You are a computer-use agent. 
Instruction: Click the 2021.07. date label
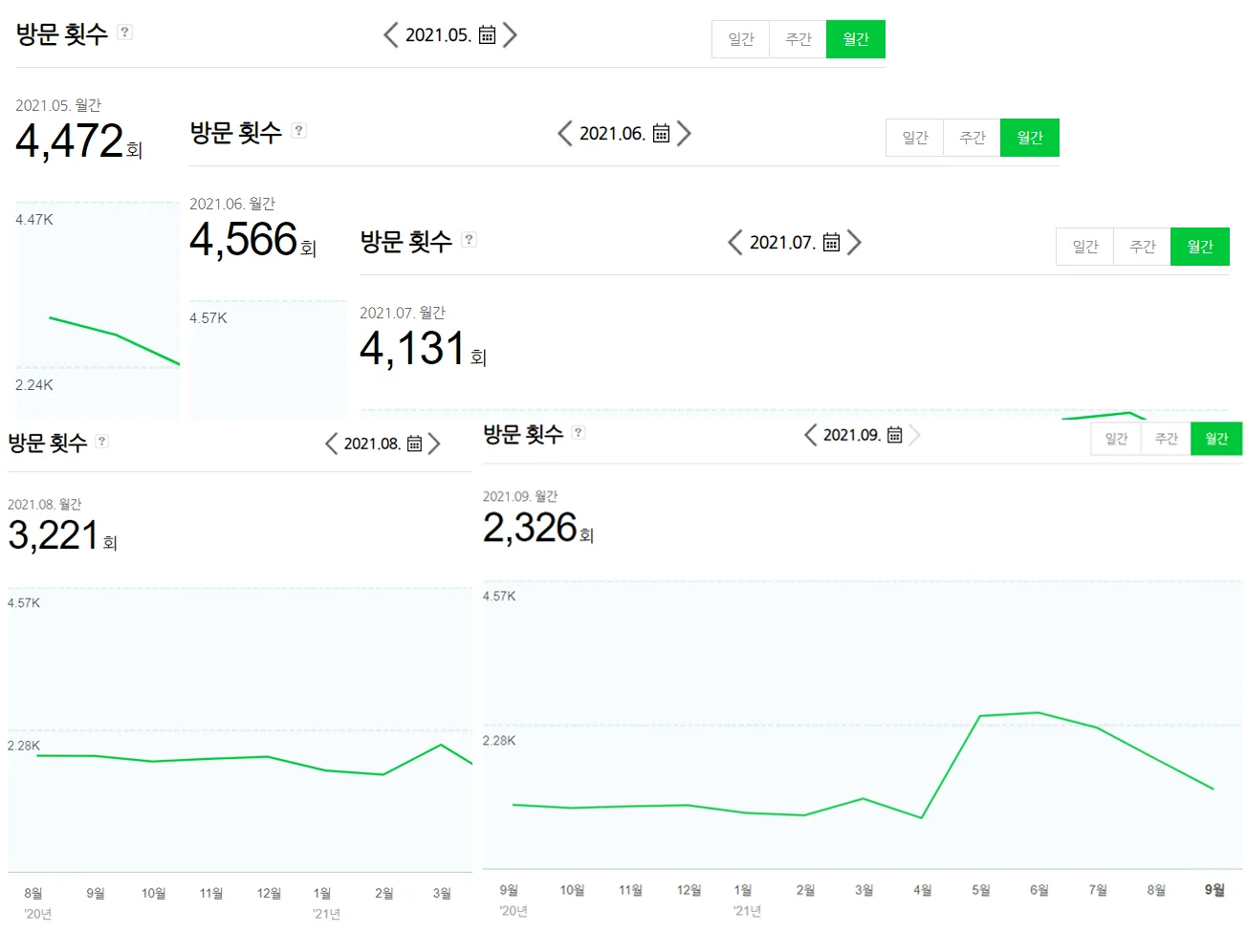point(782,243)
